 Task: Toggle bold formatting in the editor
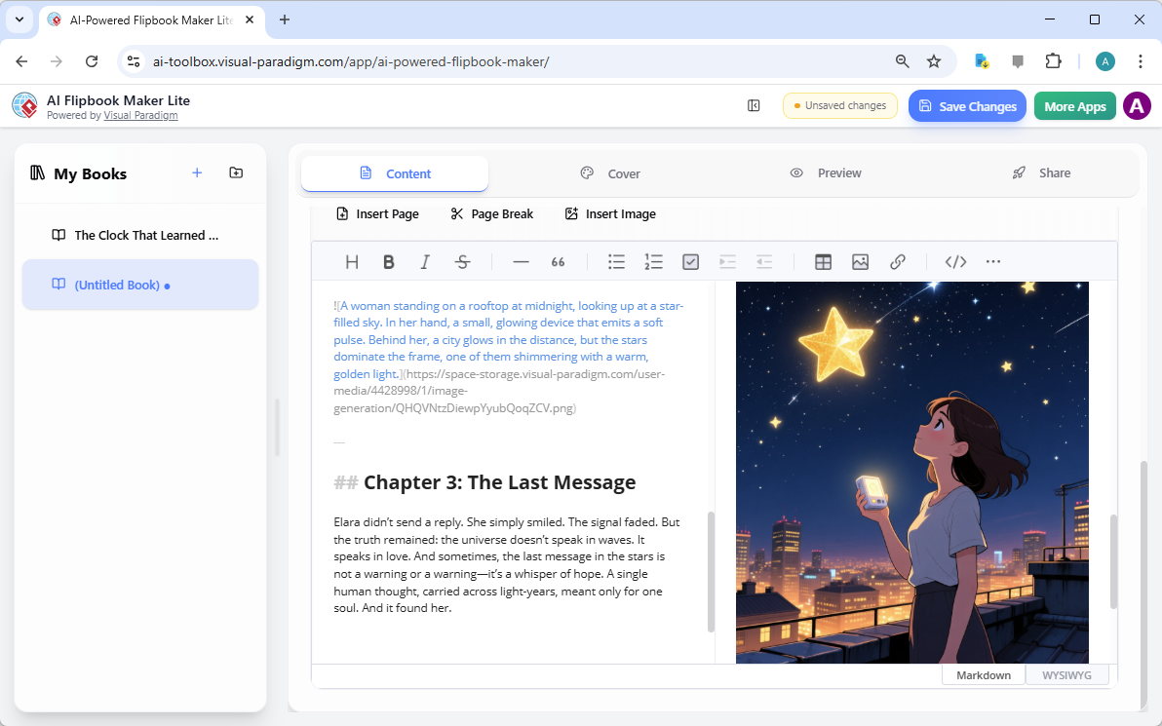click(388, 261)
